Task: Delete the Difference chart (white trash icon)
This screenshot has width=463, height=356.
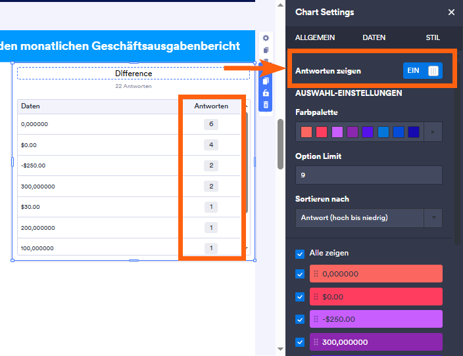Action: pyautogui.click(x=266, y=104)
